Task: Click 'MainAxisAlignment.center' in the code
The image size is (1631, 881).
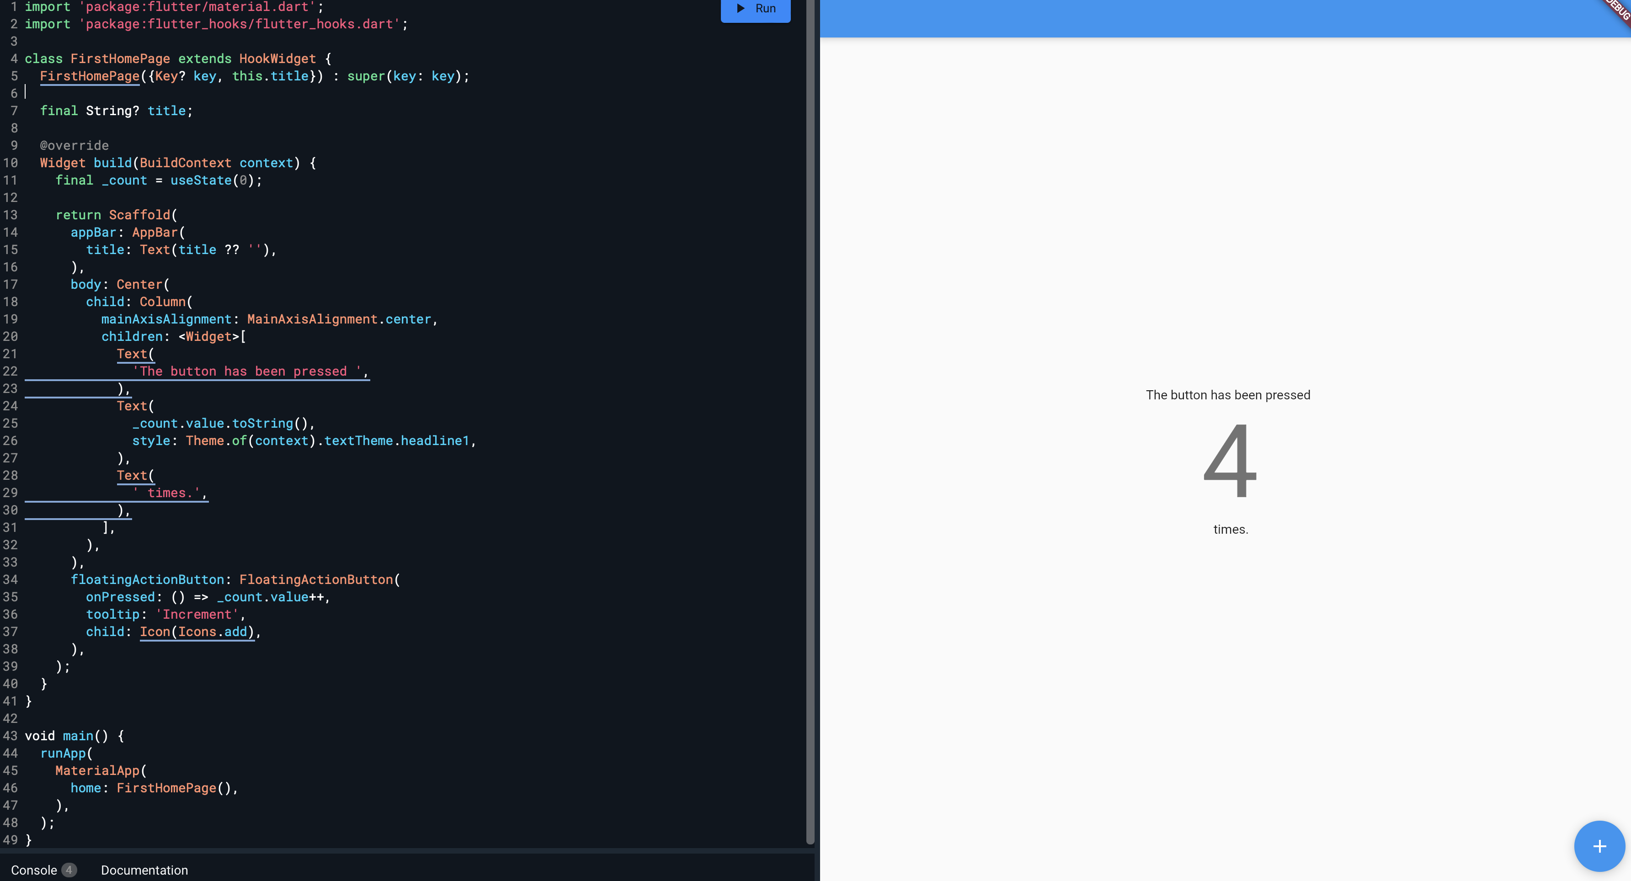Action: 339,319
